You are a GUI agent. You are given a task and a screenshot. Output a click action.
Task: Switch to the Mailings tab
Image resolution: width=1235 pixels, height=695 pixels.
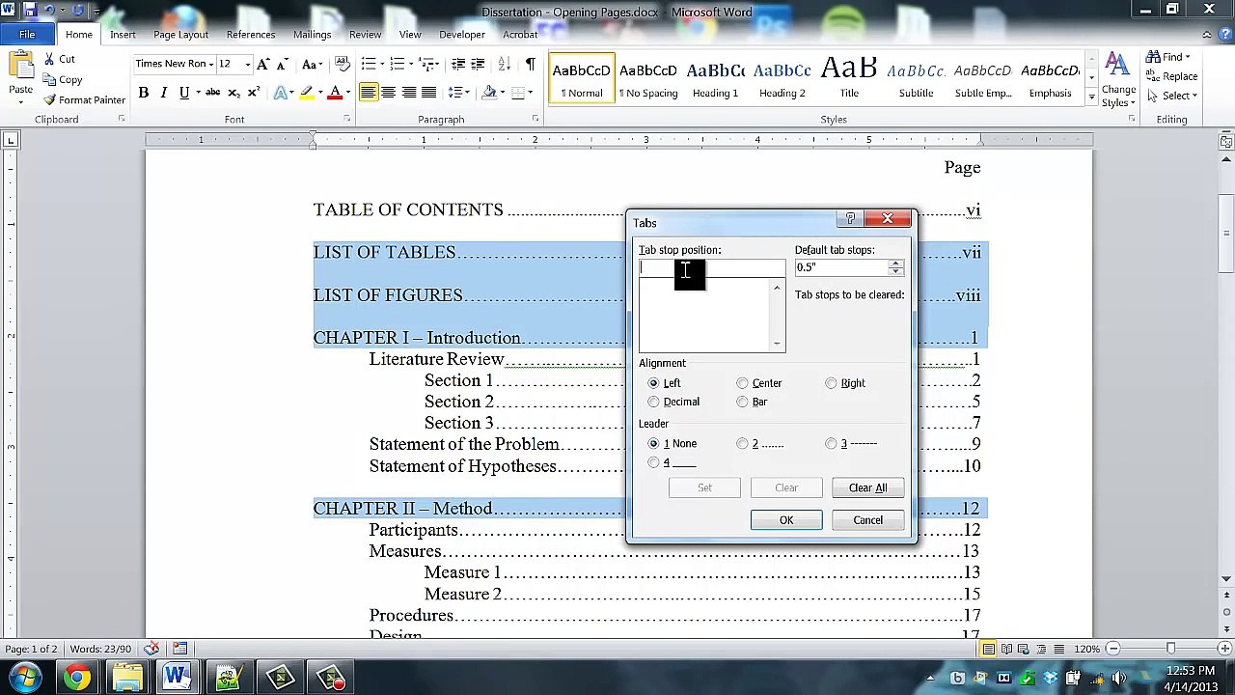tap(312, 35)
